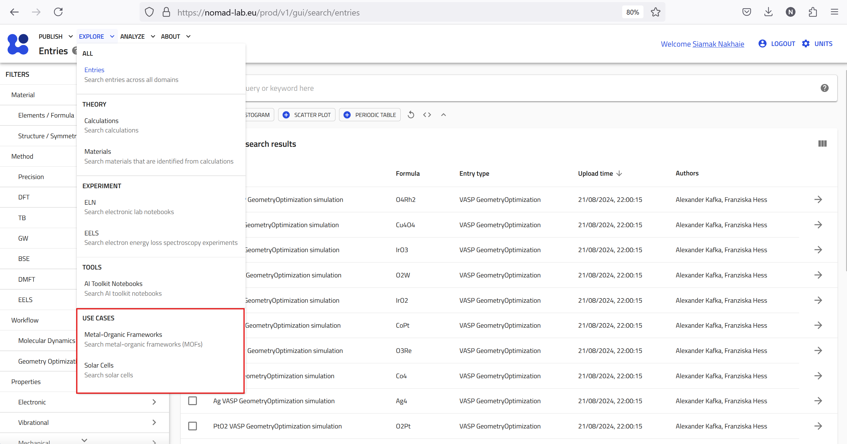
Task: Bookmark this page with the star icon
Action: click(x=655, y=12)
